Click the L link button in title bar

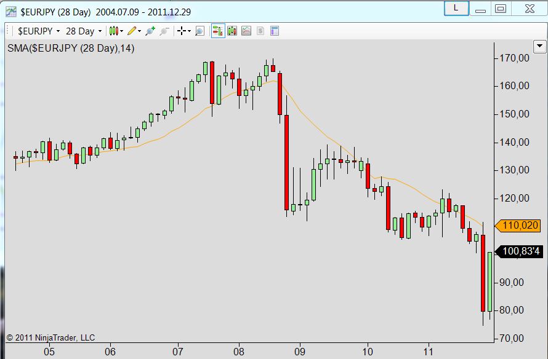tap(456, 8)
